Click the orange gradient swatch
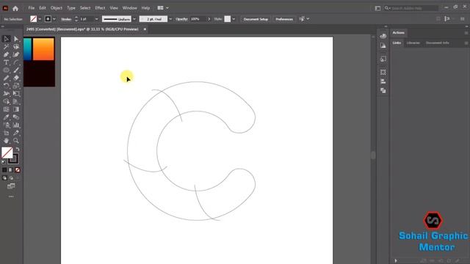470x264 pixels. 43,49
